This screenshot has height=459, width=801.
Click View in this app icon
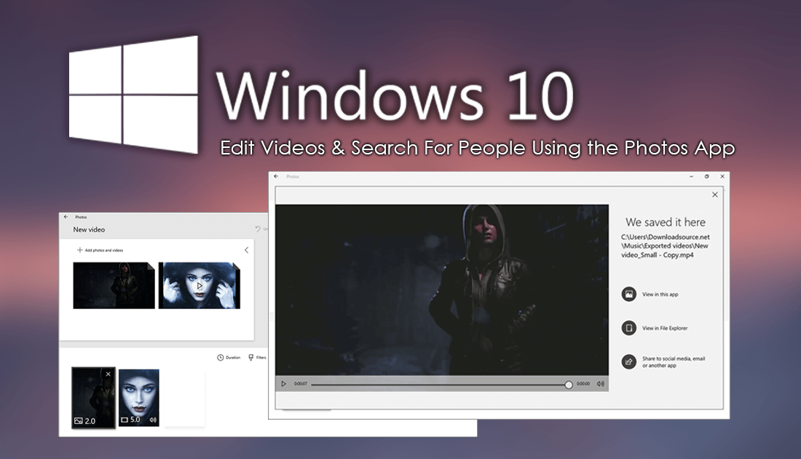click(x=629, y=294)
